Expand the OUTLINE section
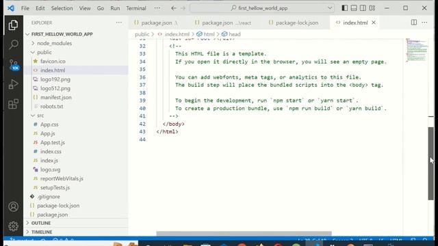The height and width of the screenshot is (246, 438). (x=41, y=223)
